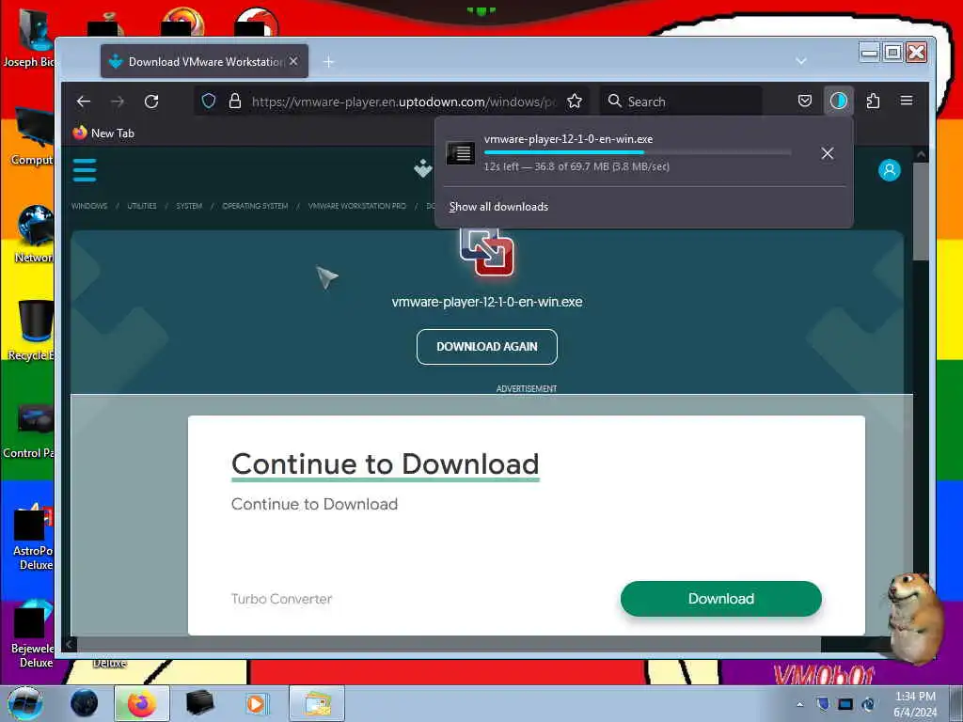Click the Firefox taskbar icon
Viewport: 963px width, 722px height.
pos(141,703)
